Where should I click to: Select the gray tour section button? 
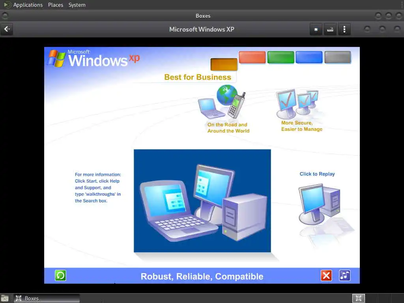pos(338,57)
